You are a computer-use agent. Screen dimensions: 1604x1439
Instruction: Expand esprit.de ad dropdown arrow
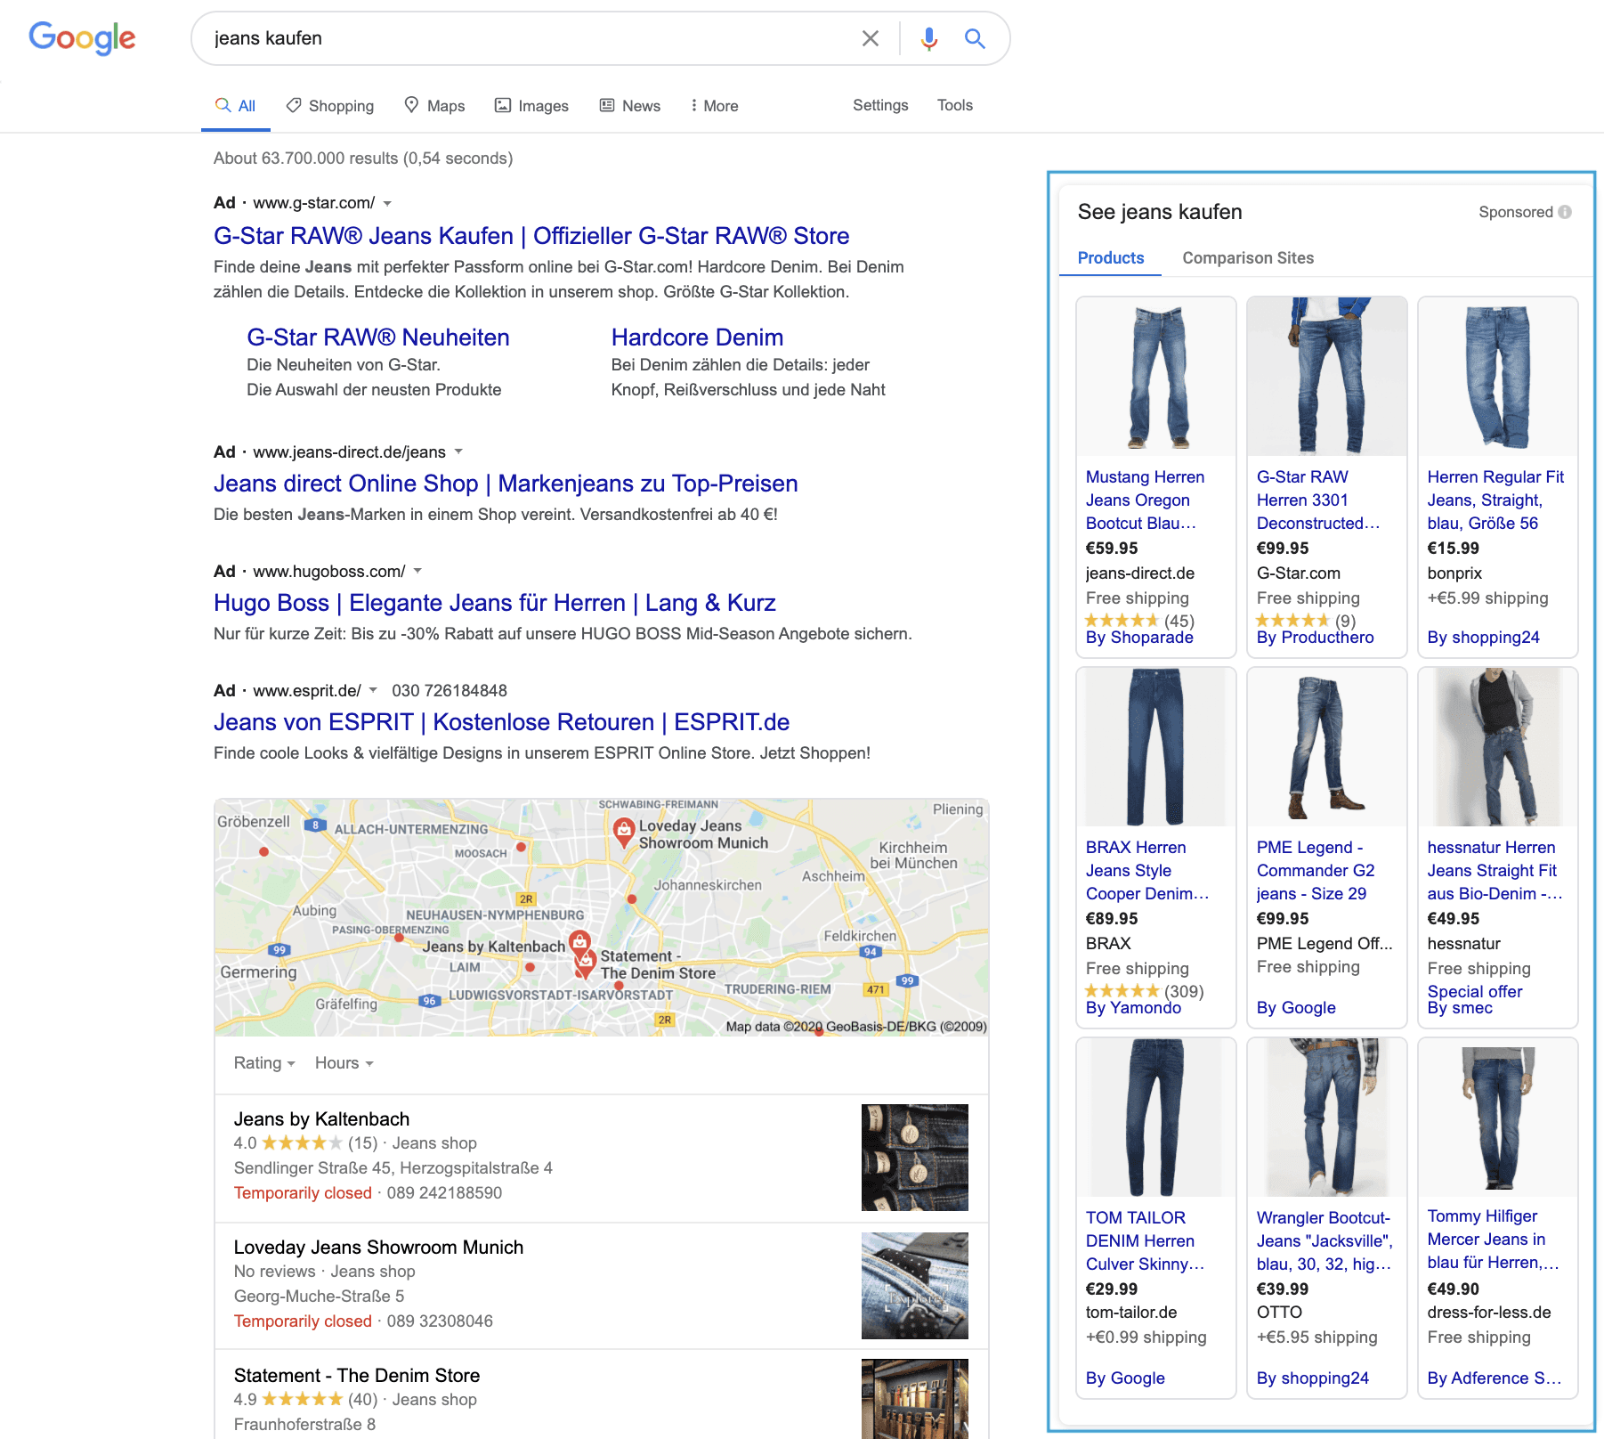[x=373, y=690]
